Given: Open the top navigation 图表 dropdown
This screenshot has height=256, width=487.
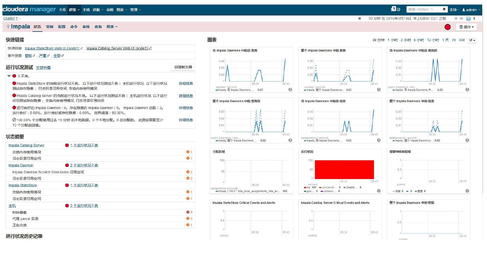Looking at the screenshot, I should [122, 10].
